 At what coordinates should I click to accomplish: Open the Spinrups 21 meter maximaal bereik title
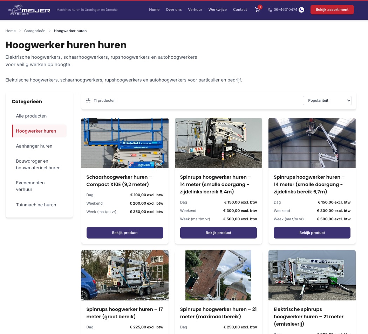[x=218, y=313]
